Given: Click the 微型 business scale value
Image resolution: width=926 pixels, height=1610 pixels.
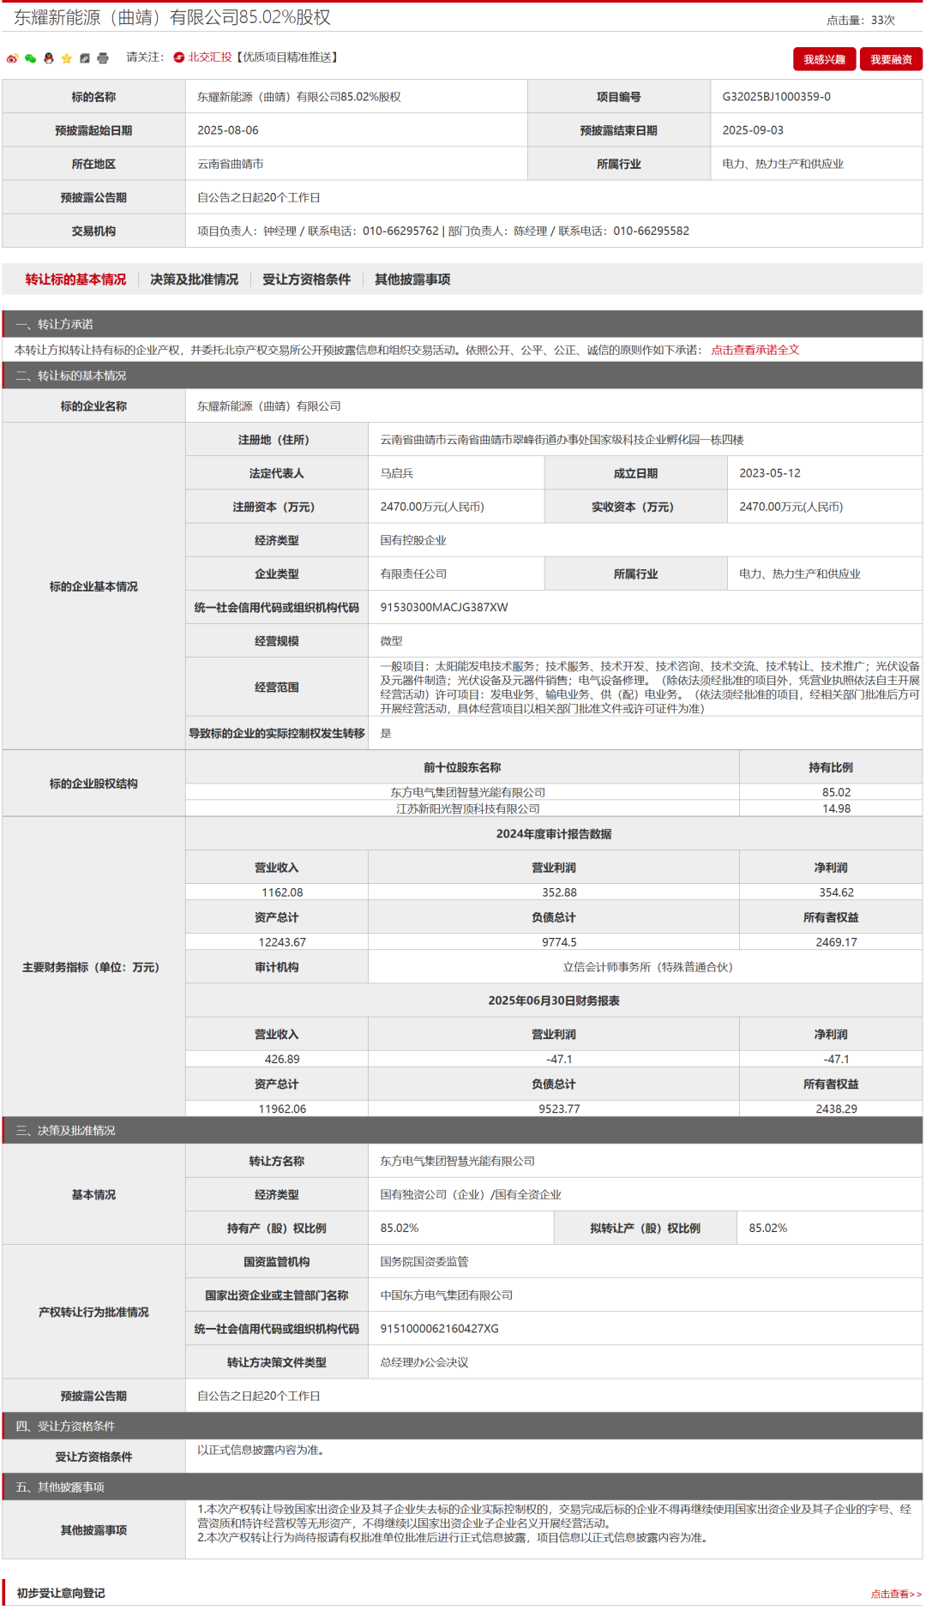Looking at the screenshot, I should (391, 640).
